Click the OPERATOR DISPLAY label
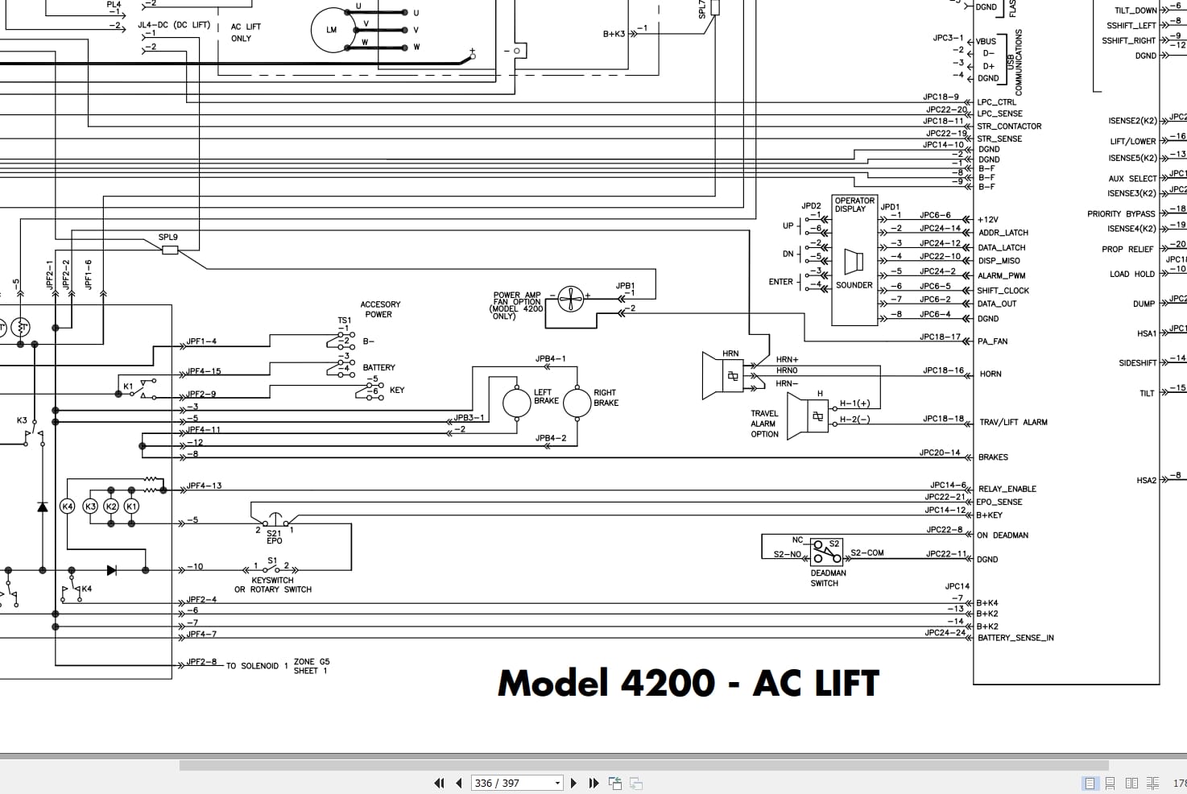 click(854, 205)
